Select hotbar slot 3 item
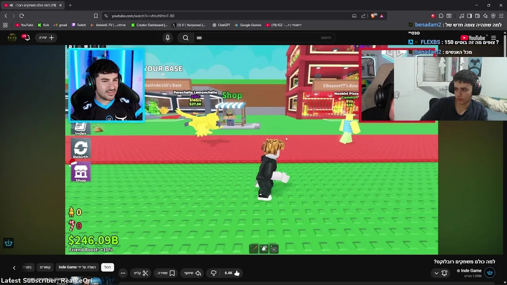This screenshot has width=507, height=285. pos(274,249)
